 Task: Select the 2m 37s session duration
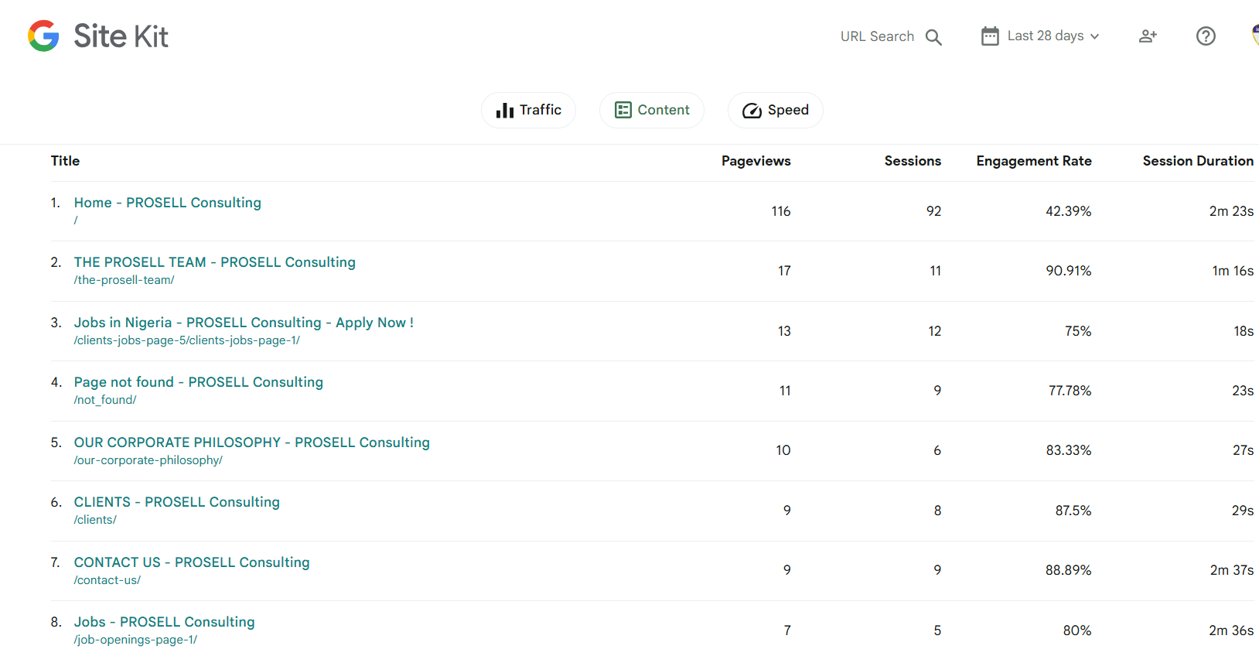1232,570
